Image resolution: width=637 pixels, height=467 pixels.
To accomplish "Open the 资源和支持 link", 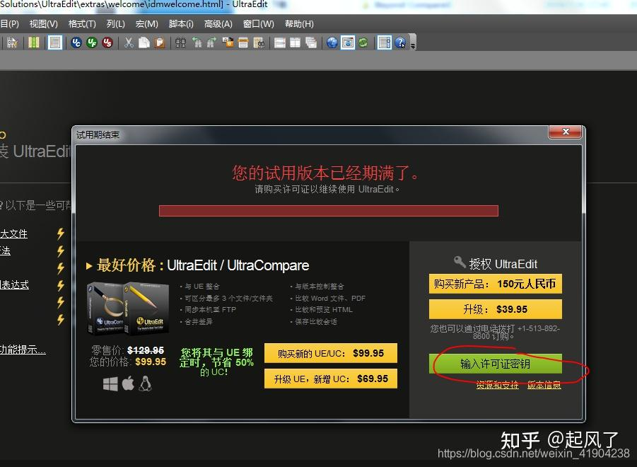I will [x=497, y=385].
